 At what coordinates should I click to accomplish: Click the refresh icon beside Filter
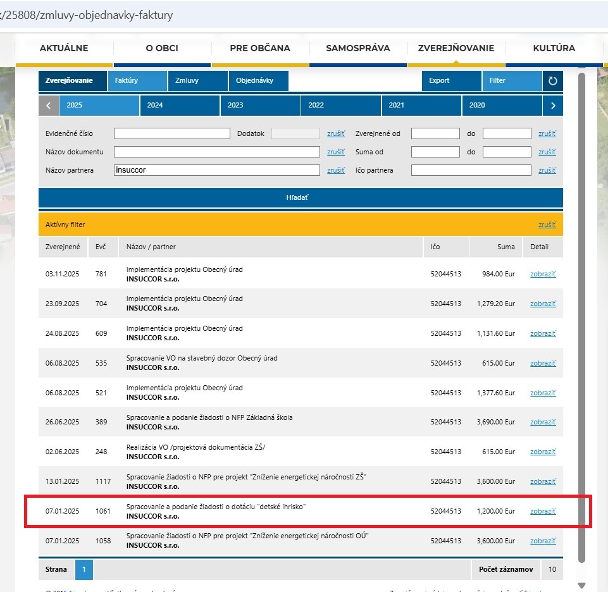point(552,81)
